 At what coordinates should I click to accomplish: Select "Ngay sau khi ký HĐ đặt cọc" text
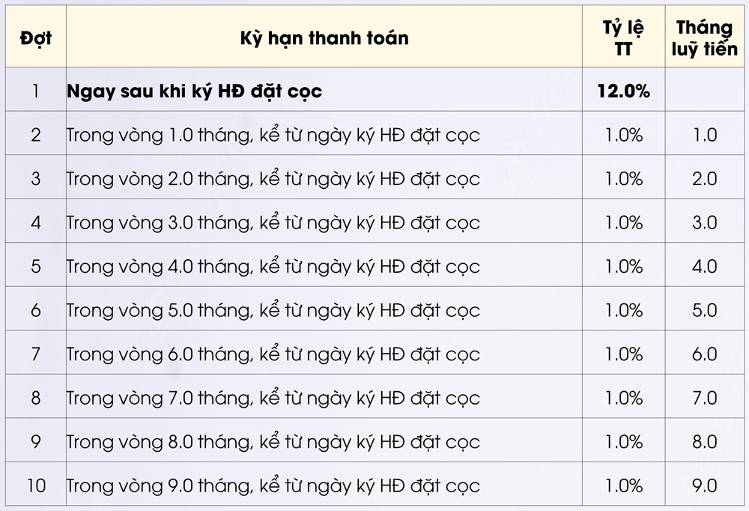[x=195, y=91]
